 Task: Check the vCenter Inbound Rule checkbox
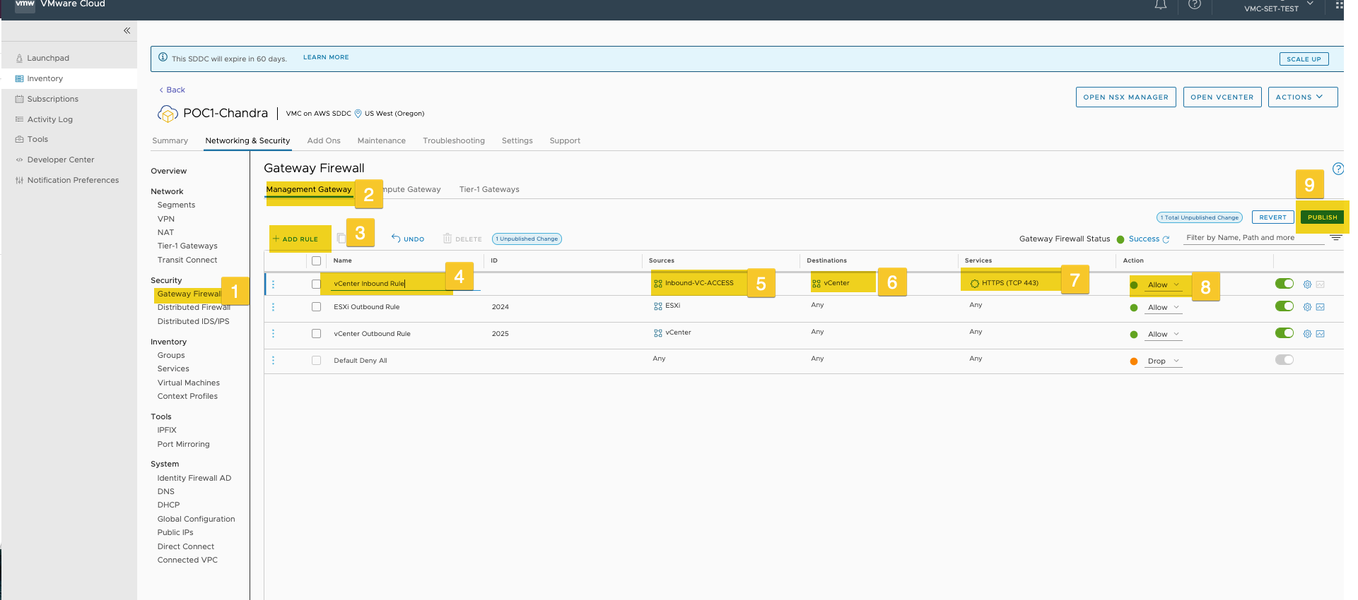[x=316, y=284]
